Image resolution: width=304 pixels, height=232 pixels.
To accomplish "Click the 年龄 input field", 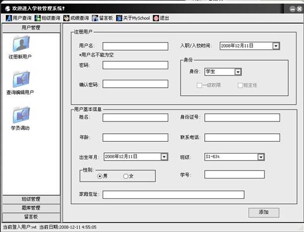I will [135, 138].
